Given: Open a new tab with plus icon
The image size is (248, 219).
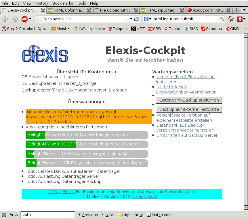Looking at the screenshot, I should point(237,10).
